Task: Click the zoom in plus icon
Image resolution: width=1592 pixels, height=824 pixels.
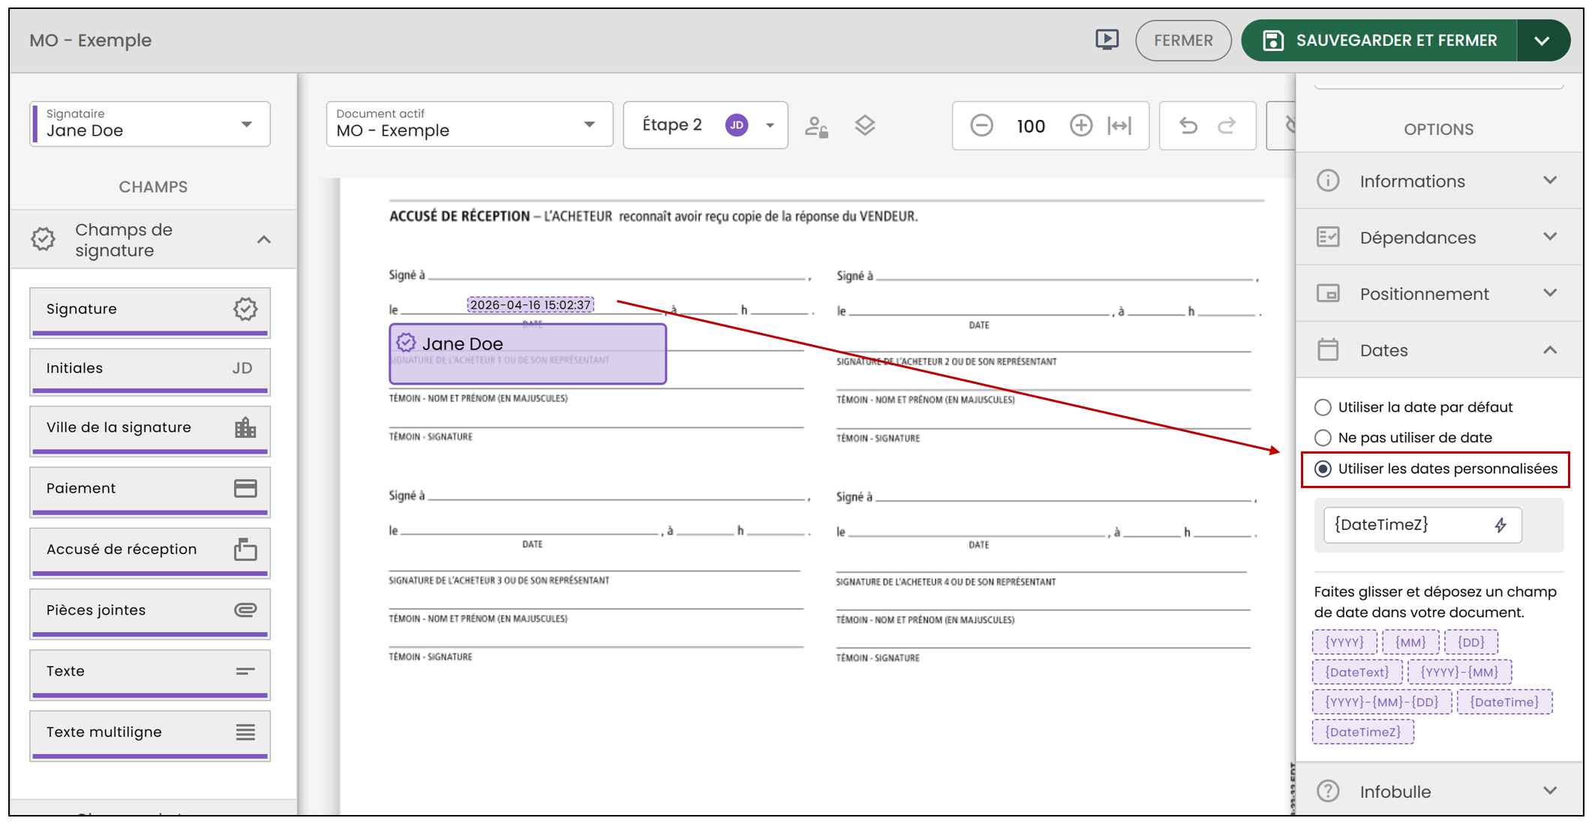Action: point(1080,125)
